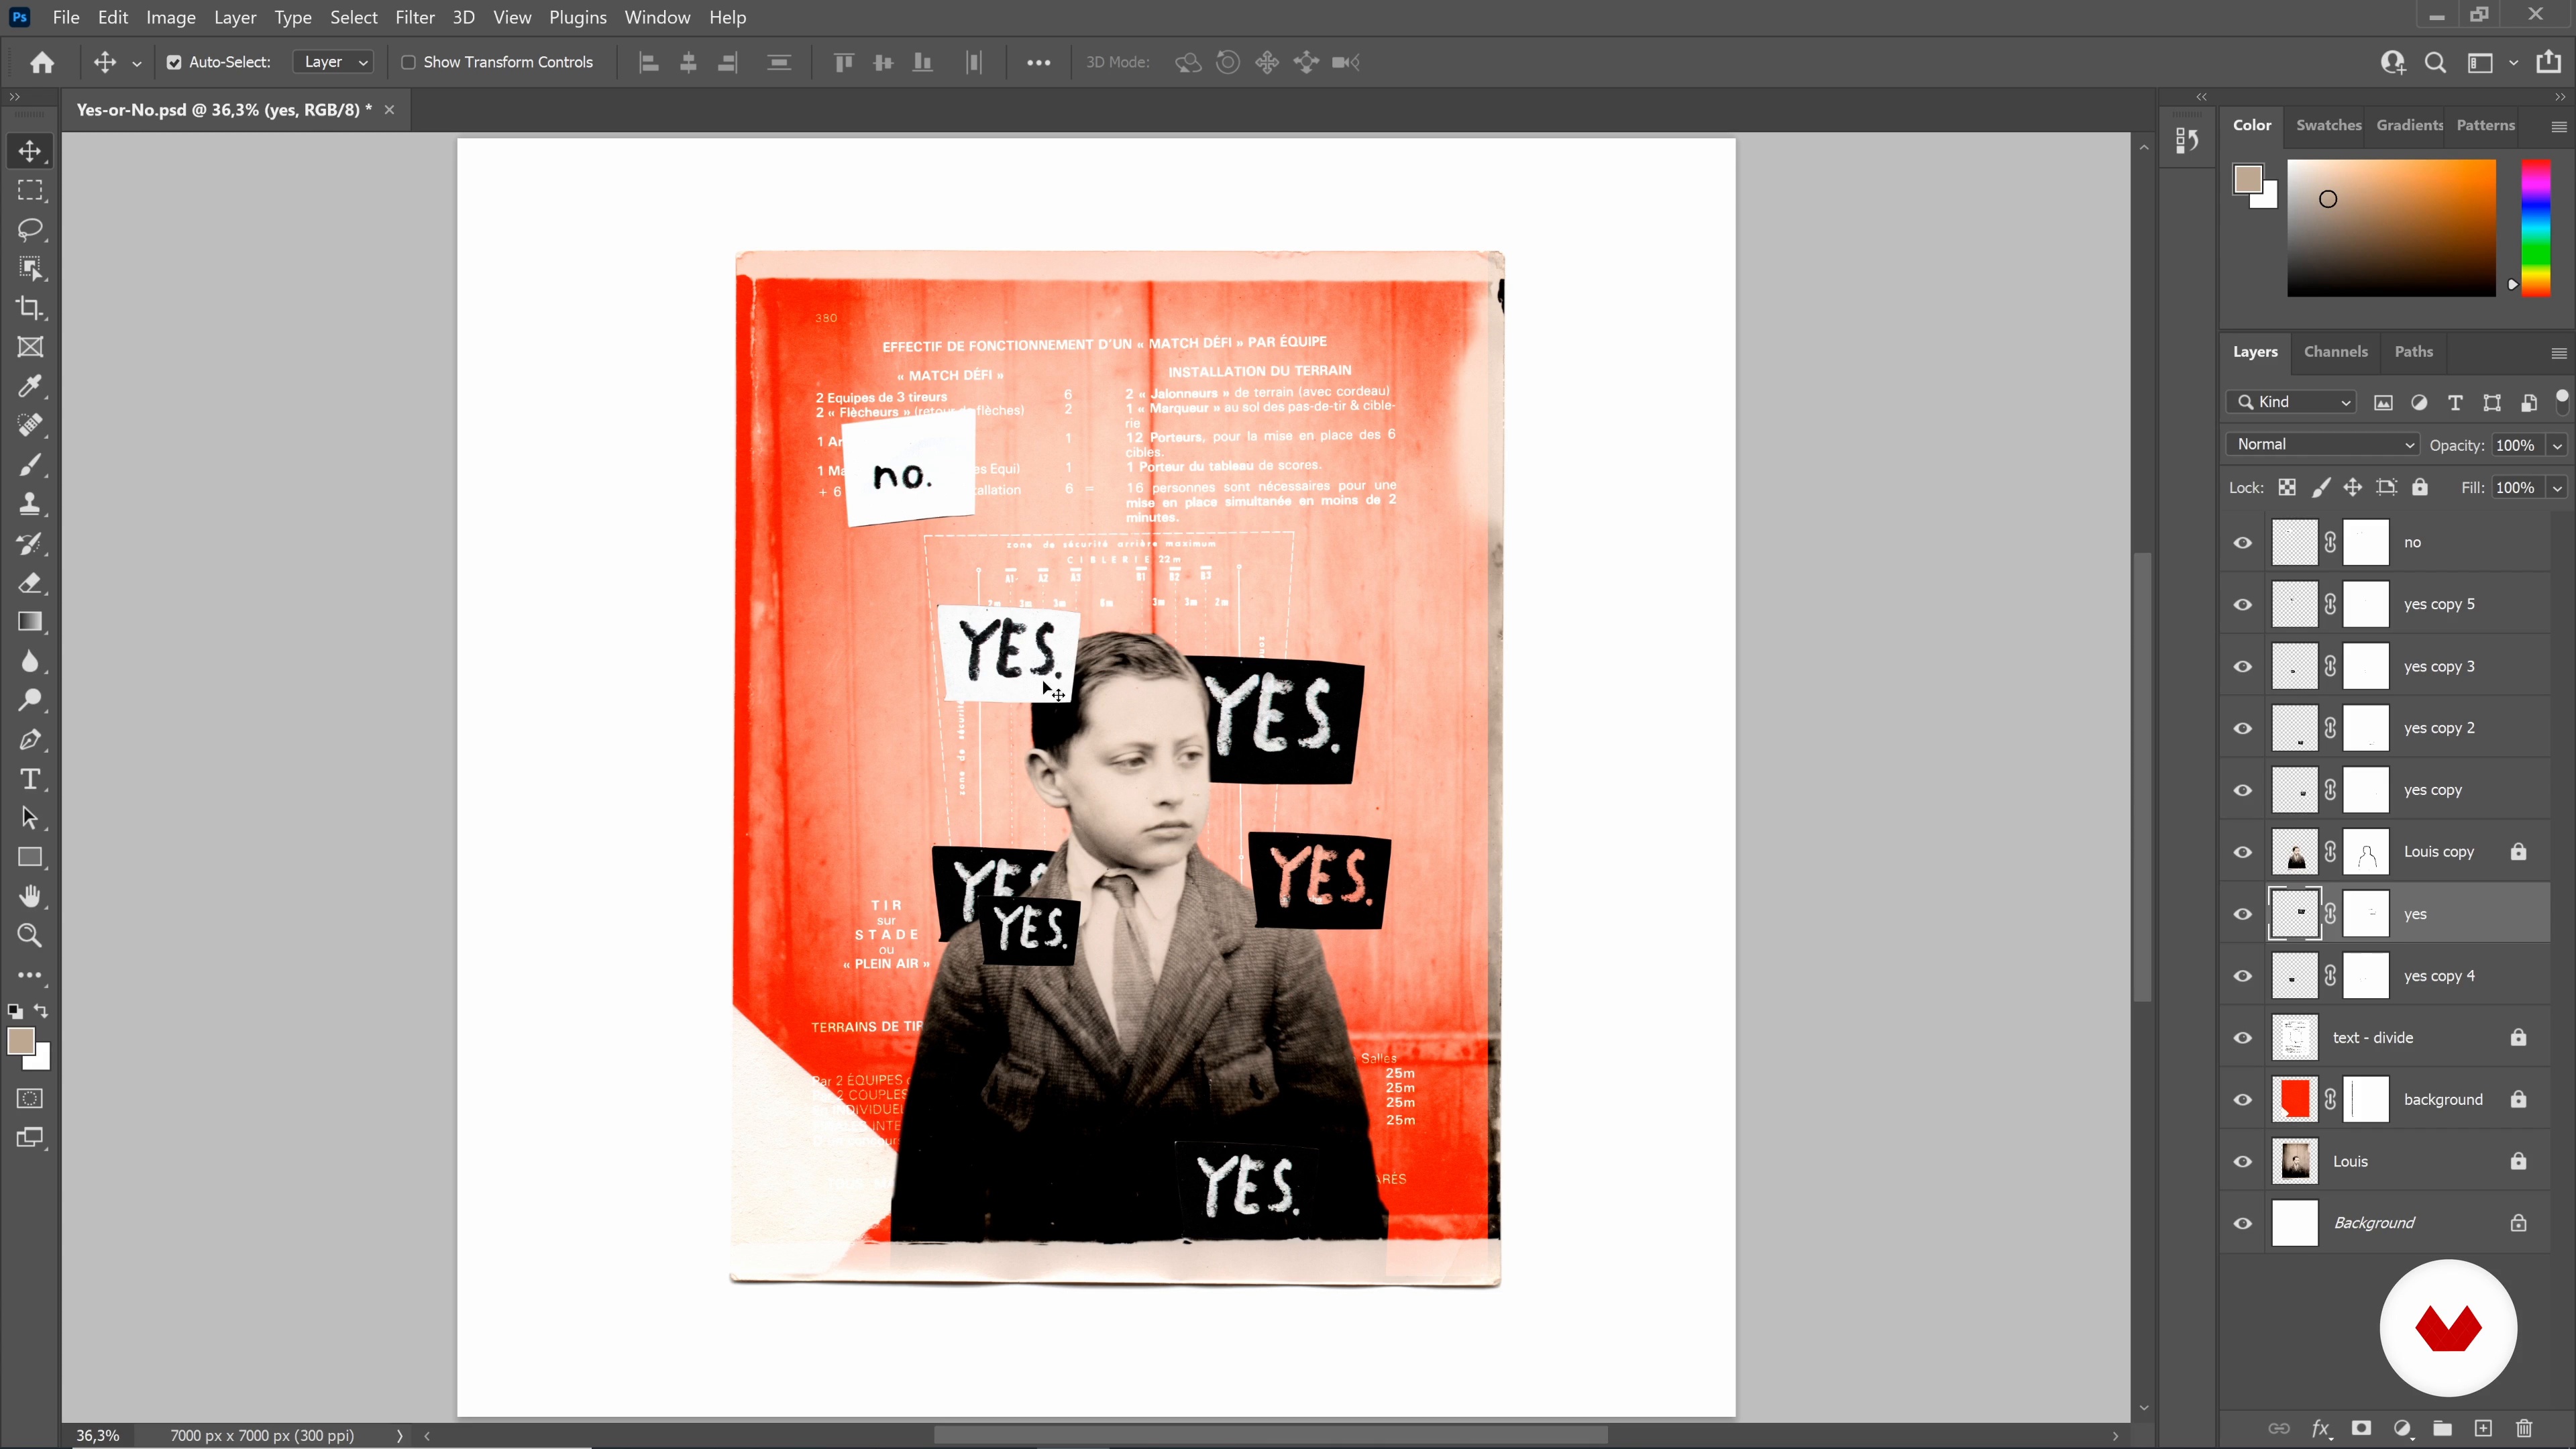Uncheck the Auto-Select checkbox
Viewport: 2576px width, 1449px height.
(174, 62)
